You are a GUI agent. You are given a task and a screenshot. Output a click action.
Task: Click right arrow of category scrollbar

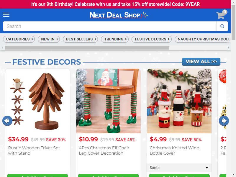point(228,48)
